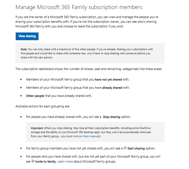The image size is (189, 169).
Task: Click the Invite to family icon
Action: [33, 161]
